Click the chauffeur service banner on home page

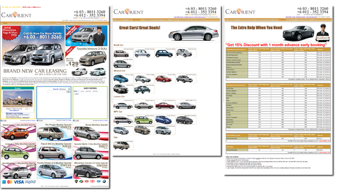tap(87, 36)
